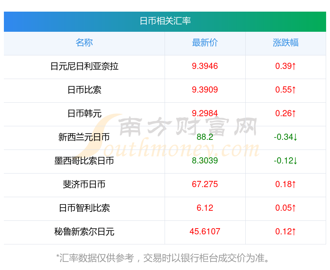Viewport: 330px width, 270px height.
Task: Click the price 45.6107 cell
Action: point(205,232)
